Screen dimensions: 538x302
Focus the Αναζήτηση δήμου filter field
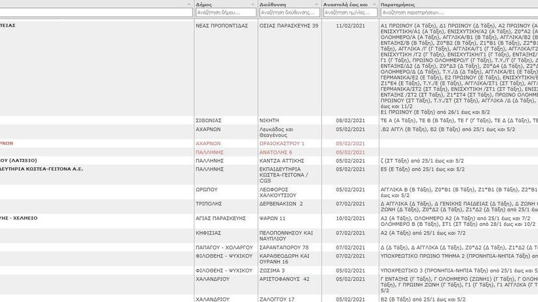pos(225,12)
